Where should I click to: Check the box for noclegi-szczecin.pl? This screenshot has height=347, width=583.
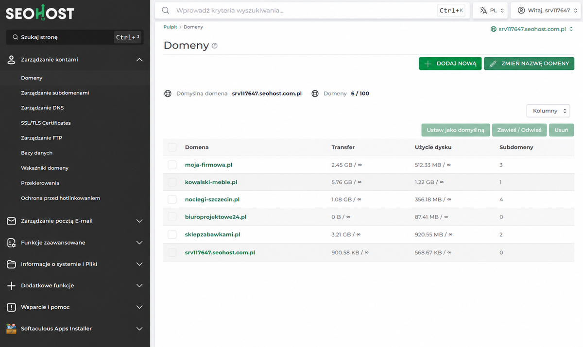point(172,199)
